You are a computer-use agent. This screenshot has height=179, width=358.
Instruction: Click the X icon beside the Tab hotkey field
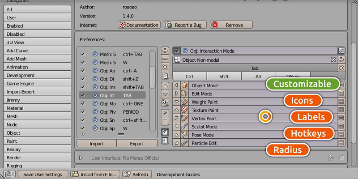pos(341,68)
